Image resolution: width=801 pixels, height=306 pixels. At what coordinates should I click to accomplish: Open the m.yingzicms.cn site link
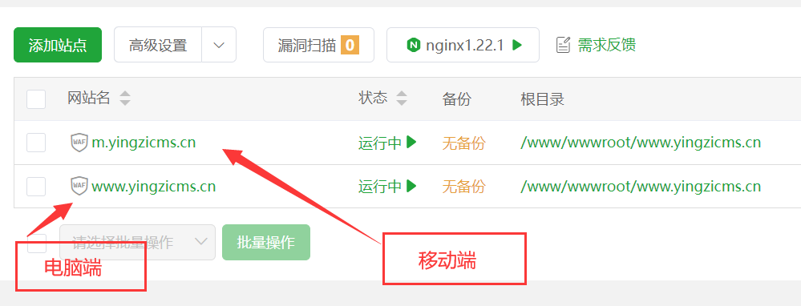[x=144, y=143]
